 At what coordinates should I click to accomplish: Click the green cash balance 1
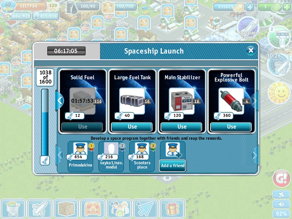tap(270, 7)
